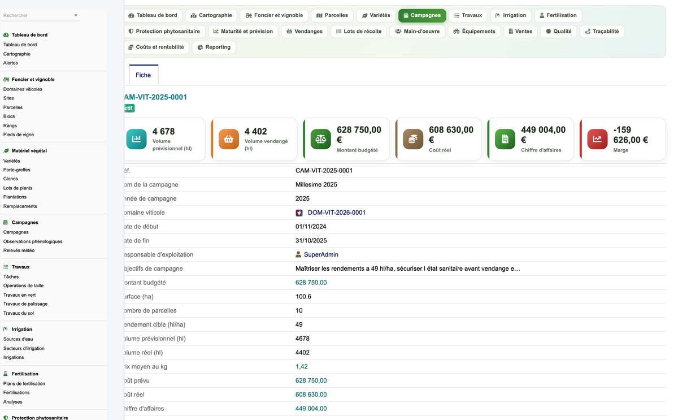Click the Marge trend chart icon
Viewport: 678px width, 420px height.
coord(597,139)
